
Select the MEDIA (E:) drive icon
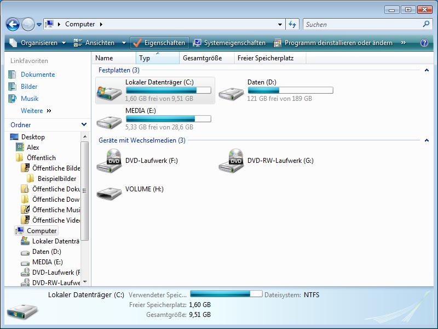(x=109, y=119)
